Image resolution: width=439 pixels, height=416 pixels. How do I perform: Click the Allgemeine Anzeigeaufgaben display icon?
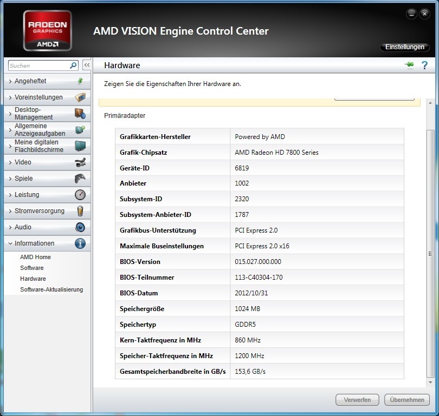80,130
